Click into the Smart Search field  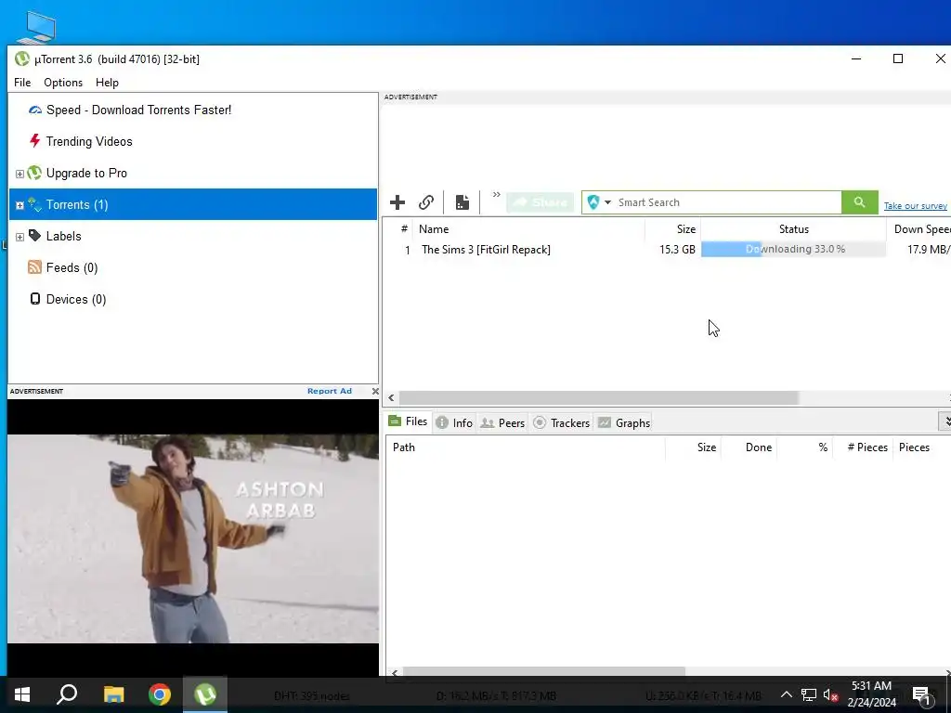pyautogui.click(x=727, y=202)
